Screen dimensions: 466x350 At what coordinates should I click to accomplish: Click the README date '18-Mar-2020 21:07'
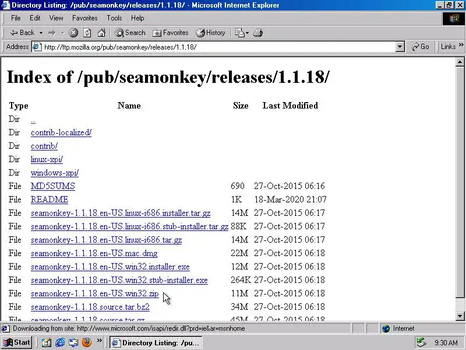pyautogui.click(x=290, y=199)
